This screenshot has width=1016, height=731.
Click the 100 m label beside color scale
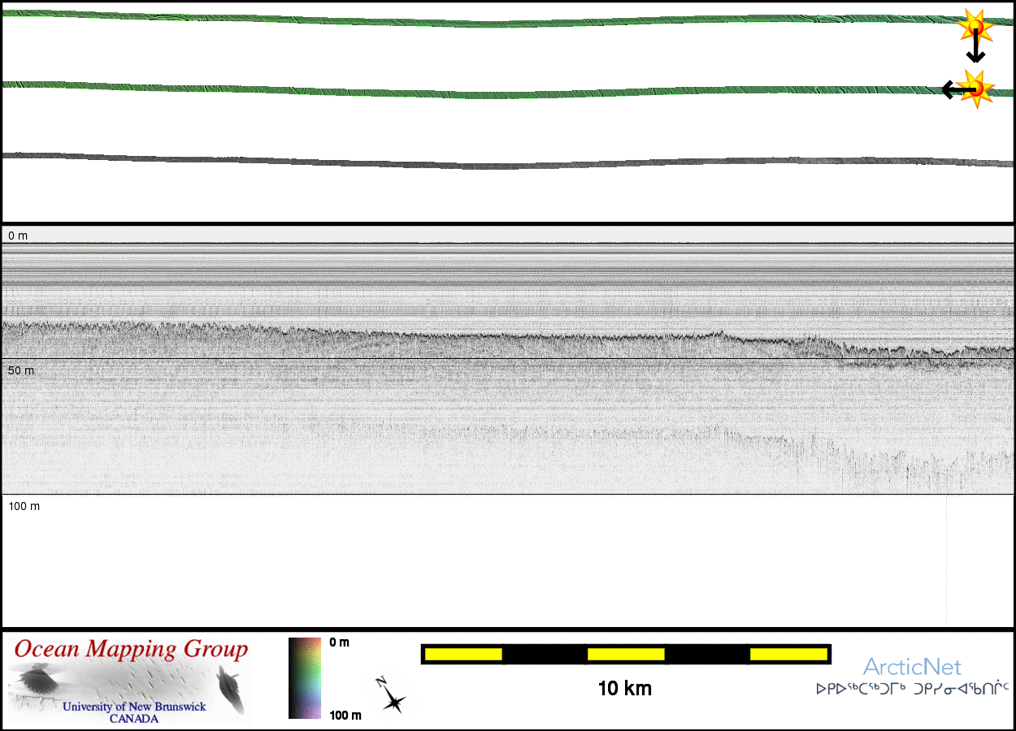(345, 715)
